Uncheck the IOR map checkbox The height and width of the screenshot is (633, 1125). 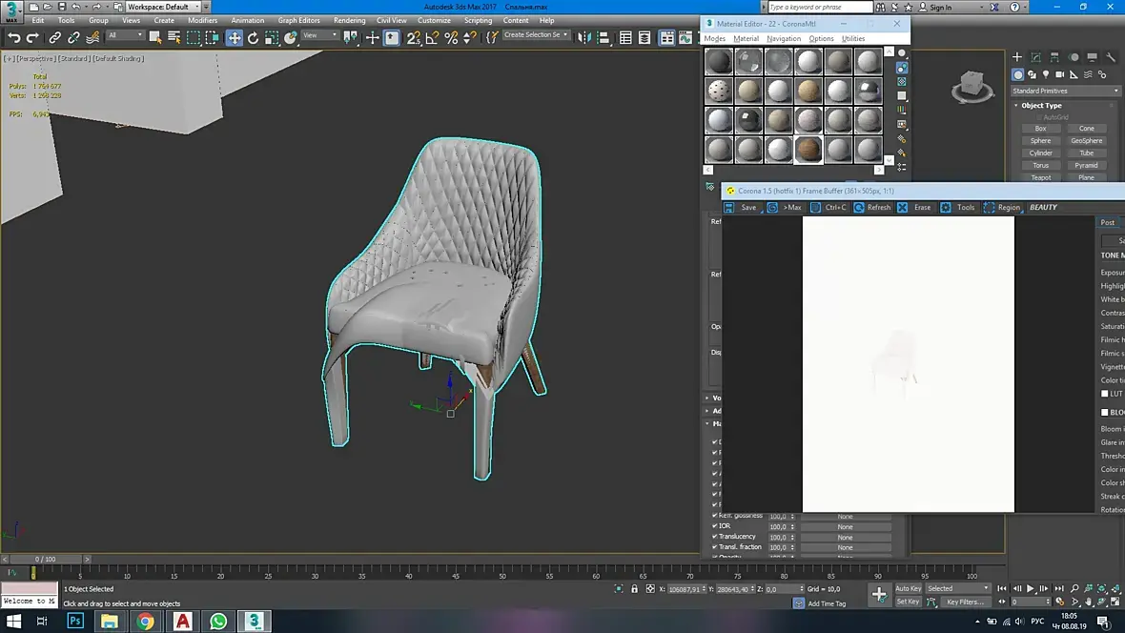point(714,526)
